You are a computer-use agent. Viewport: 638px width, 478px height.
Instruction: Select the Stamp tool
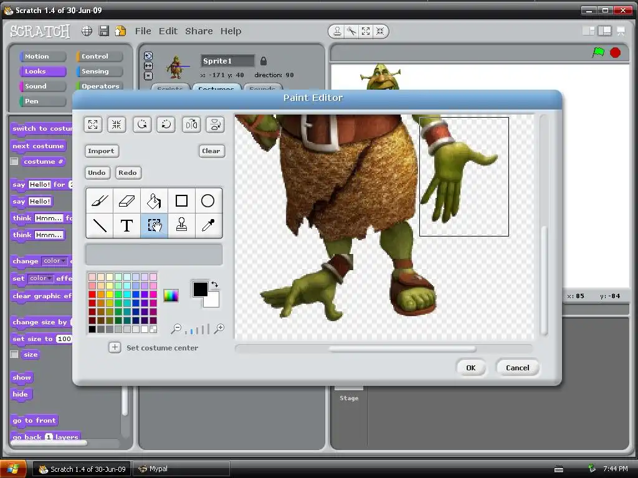point(181,225)
